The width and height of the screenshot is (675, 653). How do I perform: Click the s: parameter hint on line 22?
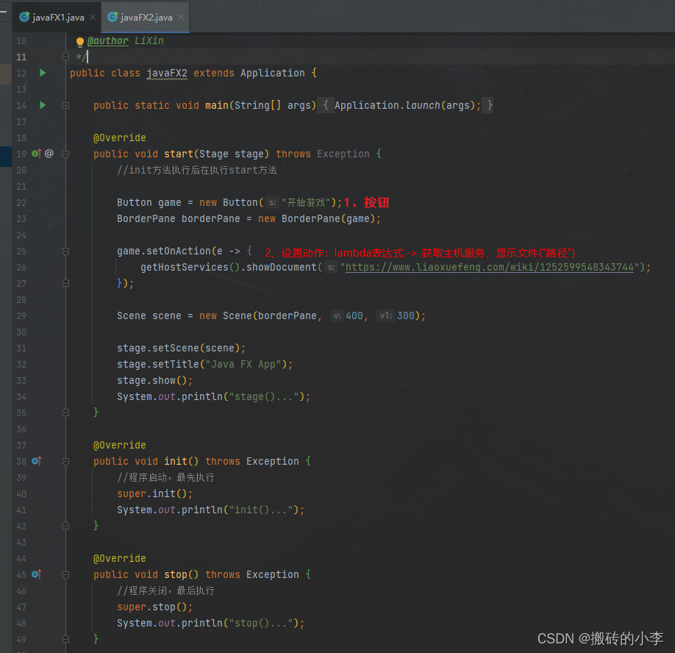point(272,203)
